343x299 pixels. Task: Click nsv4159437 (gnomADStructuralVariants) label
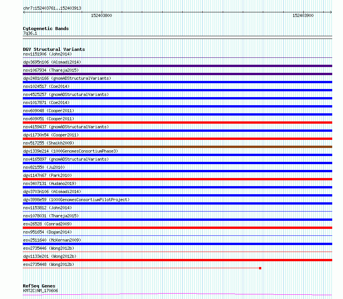coord(66,127)
